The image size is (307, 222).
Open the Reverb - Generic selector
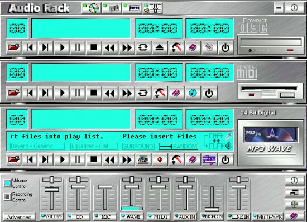(x=37, y=146)
